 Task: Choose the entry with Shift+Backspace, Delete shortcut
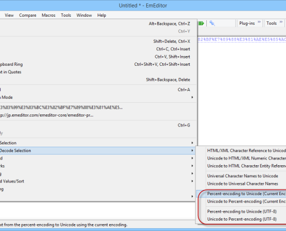pos(98,80)
